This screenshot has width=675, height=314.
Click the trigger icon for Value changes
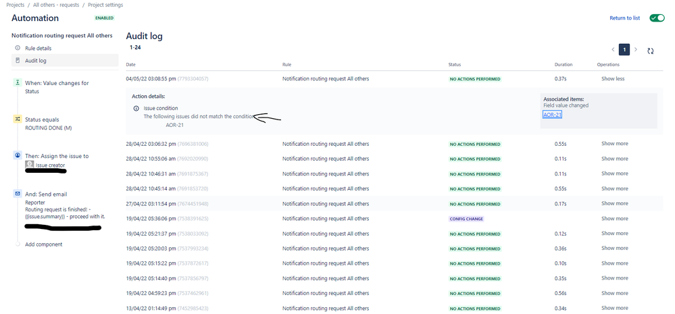[18, 82]
